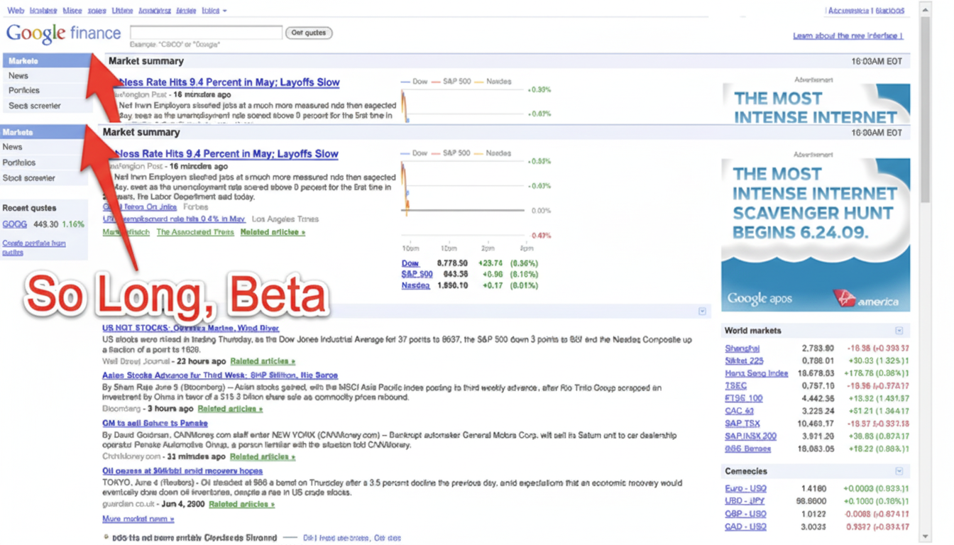Collapse the market summary chart section
Viewport: 954px width, 545px height.
pyautogui.click(x=703, y=311)
